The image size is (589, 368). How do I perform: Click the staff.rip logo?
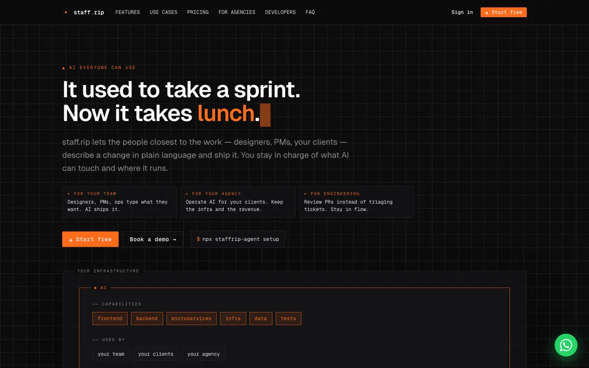pos(84,12)
